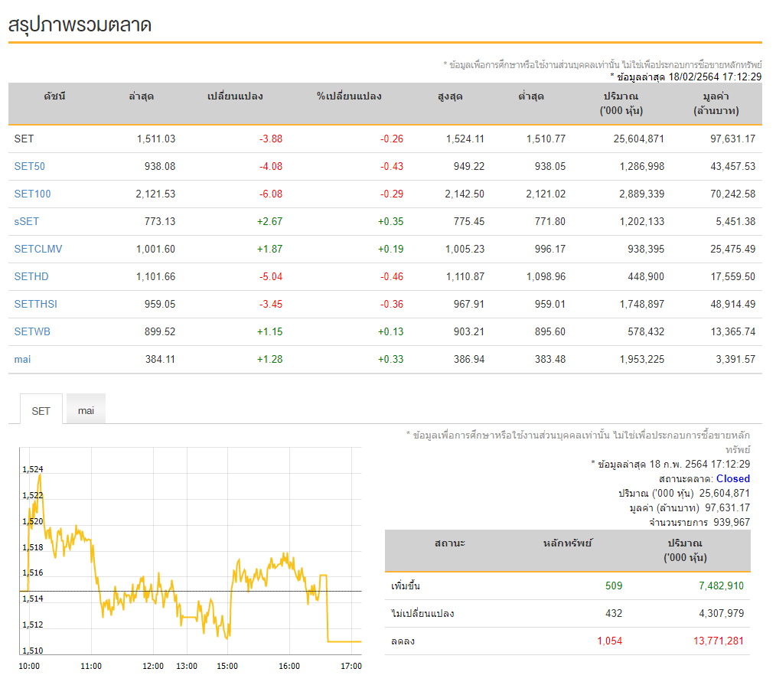The image size is (776, 685).
Task: Select SET50 value 43,457.53
Action: pos(733,166)
